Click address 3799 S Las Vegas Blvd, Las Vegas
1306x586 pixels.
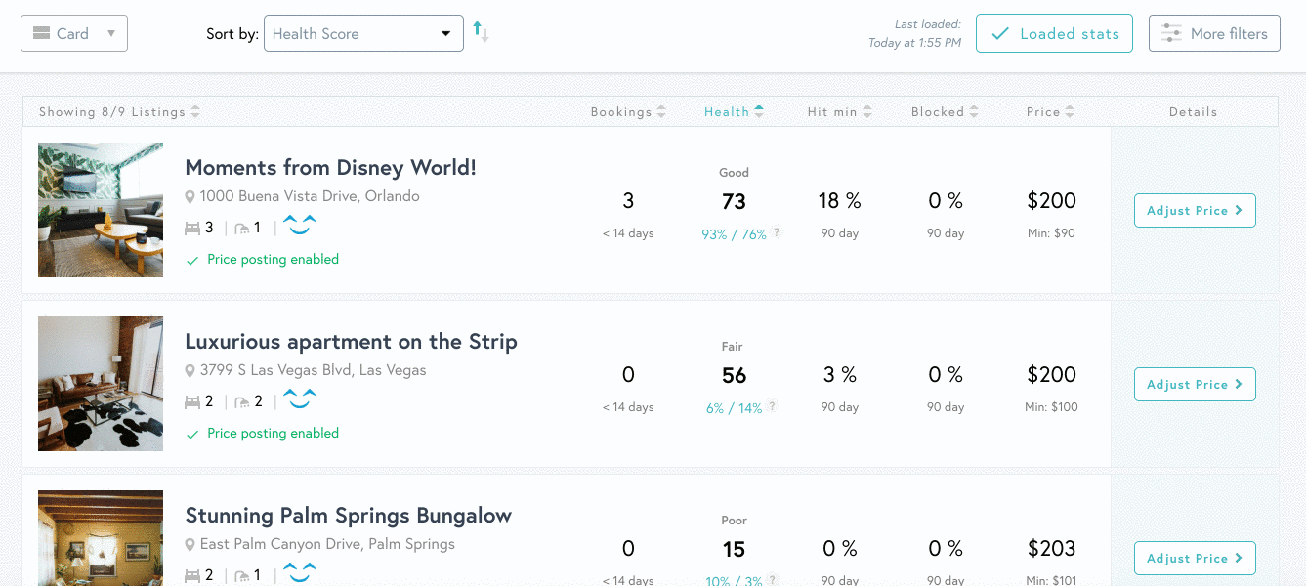pyautogui.click(x=313, y=370)
